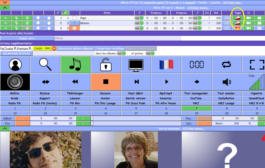Open the magnifying glass search icon

[45, 65]
